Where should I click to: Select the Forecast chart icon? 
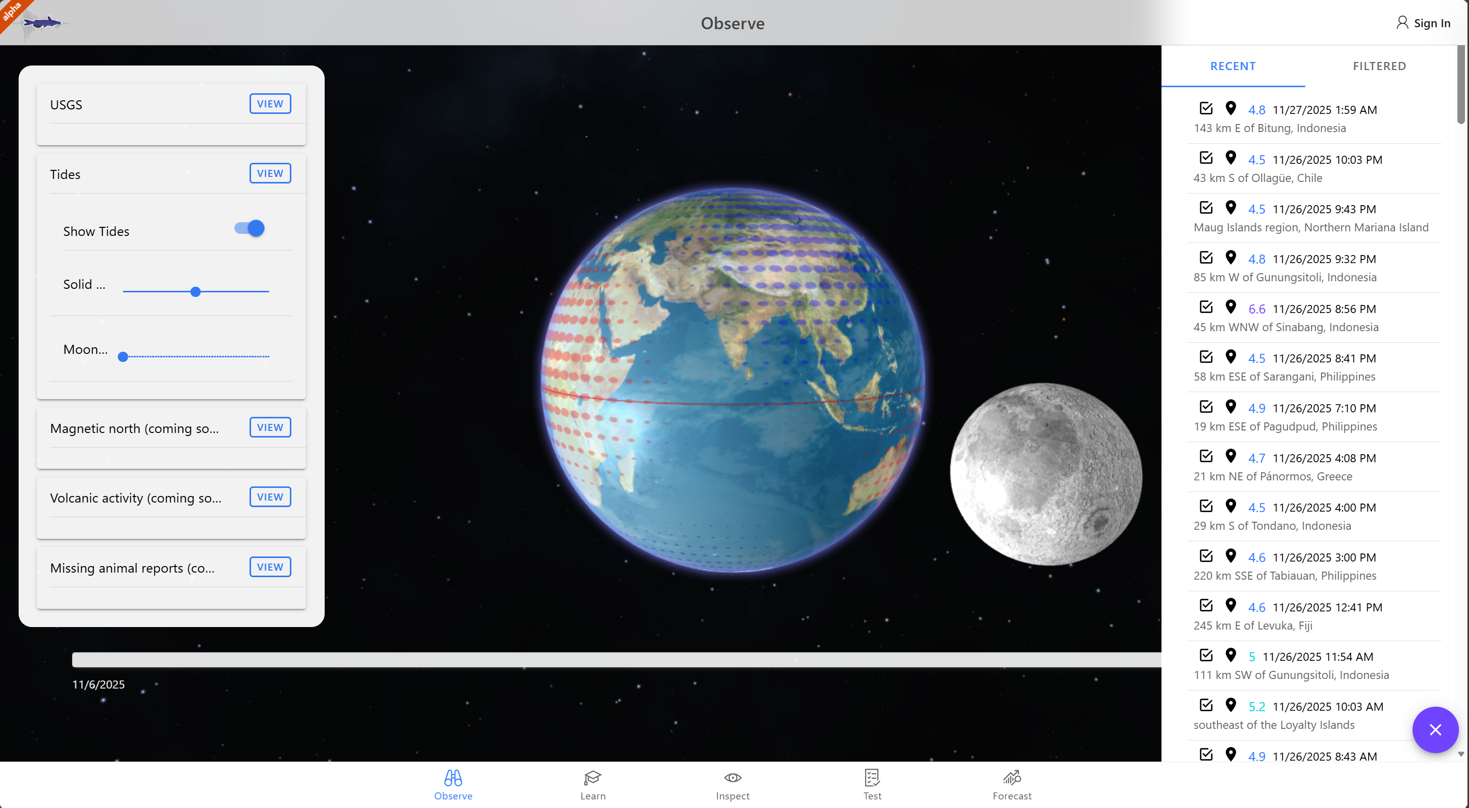[1012, 778]
